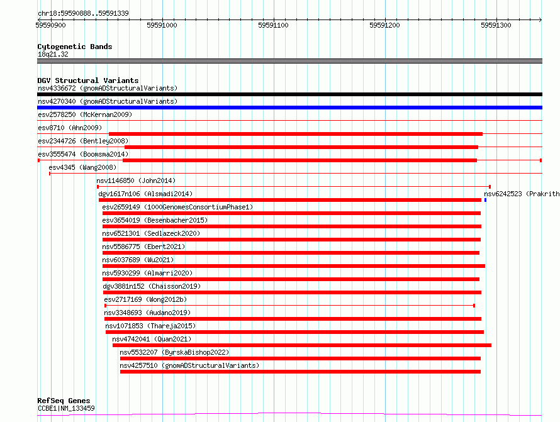The image size is (560, 422).
Task: Select the red esv2344726 (Bentley2008) bar
Action: (x=301, y=147)
